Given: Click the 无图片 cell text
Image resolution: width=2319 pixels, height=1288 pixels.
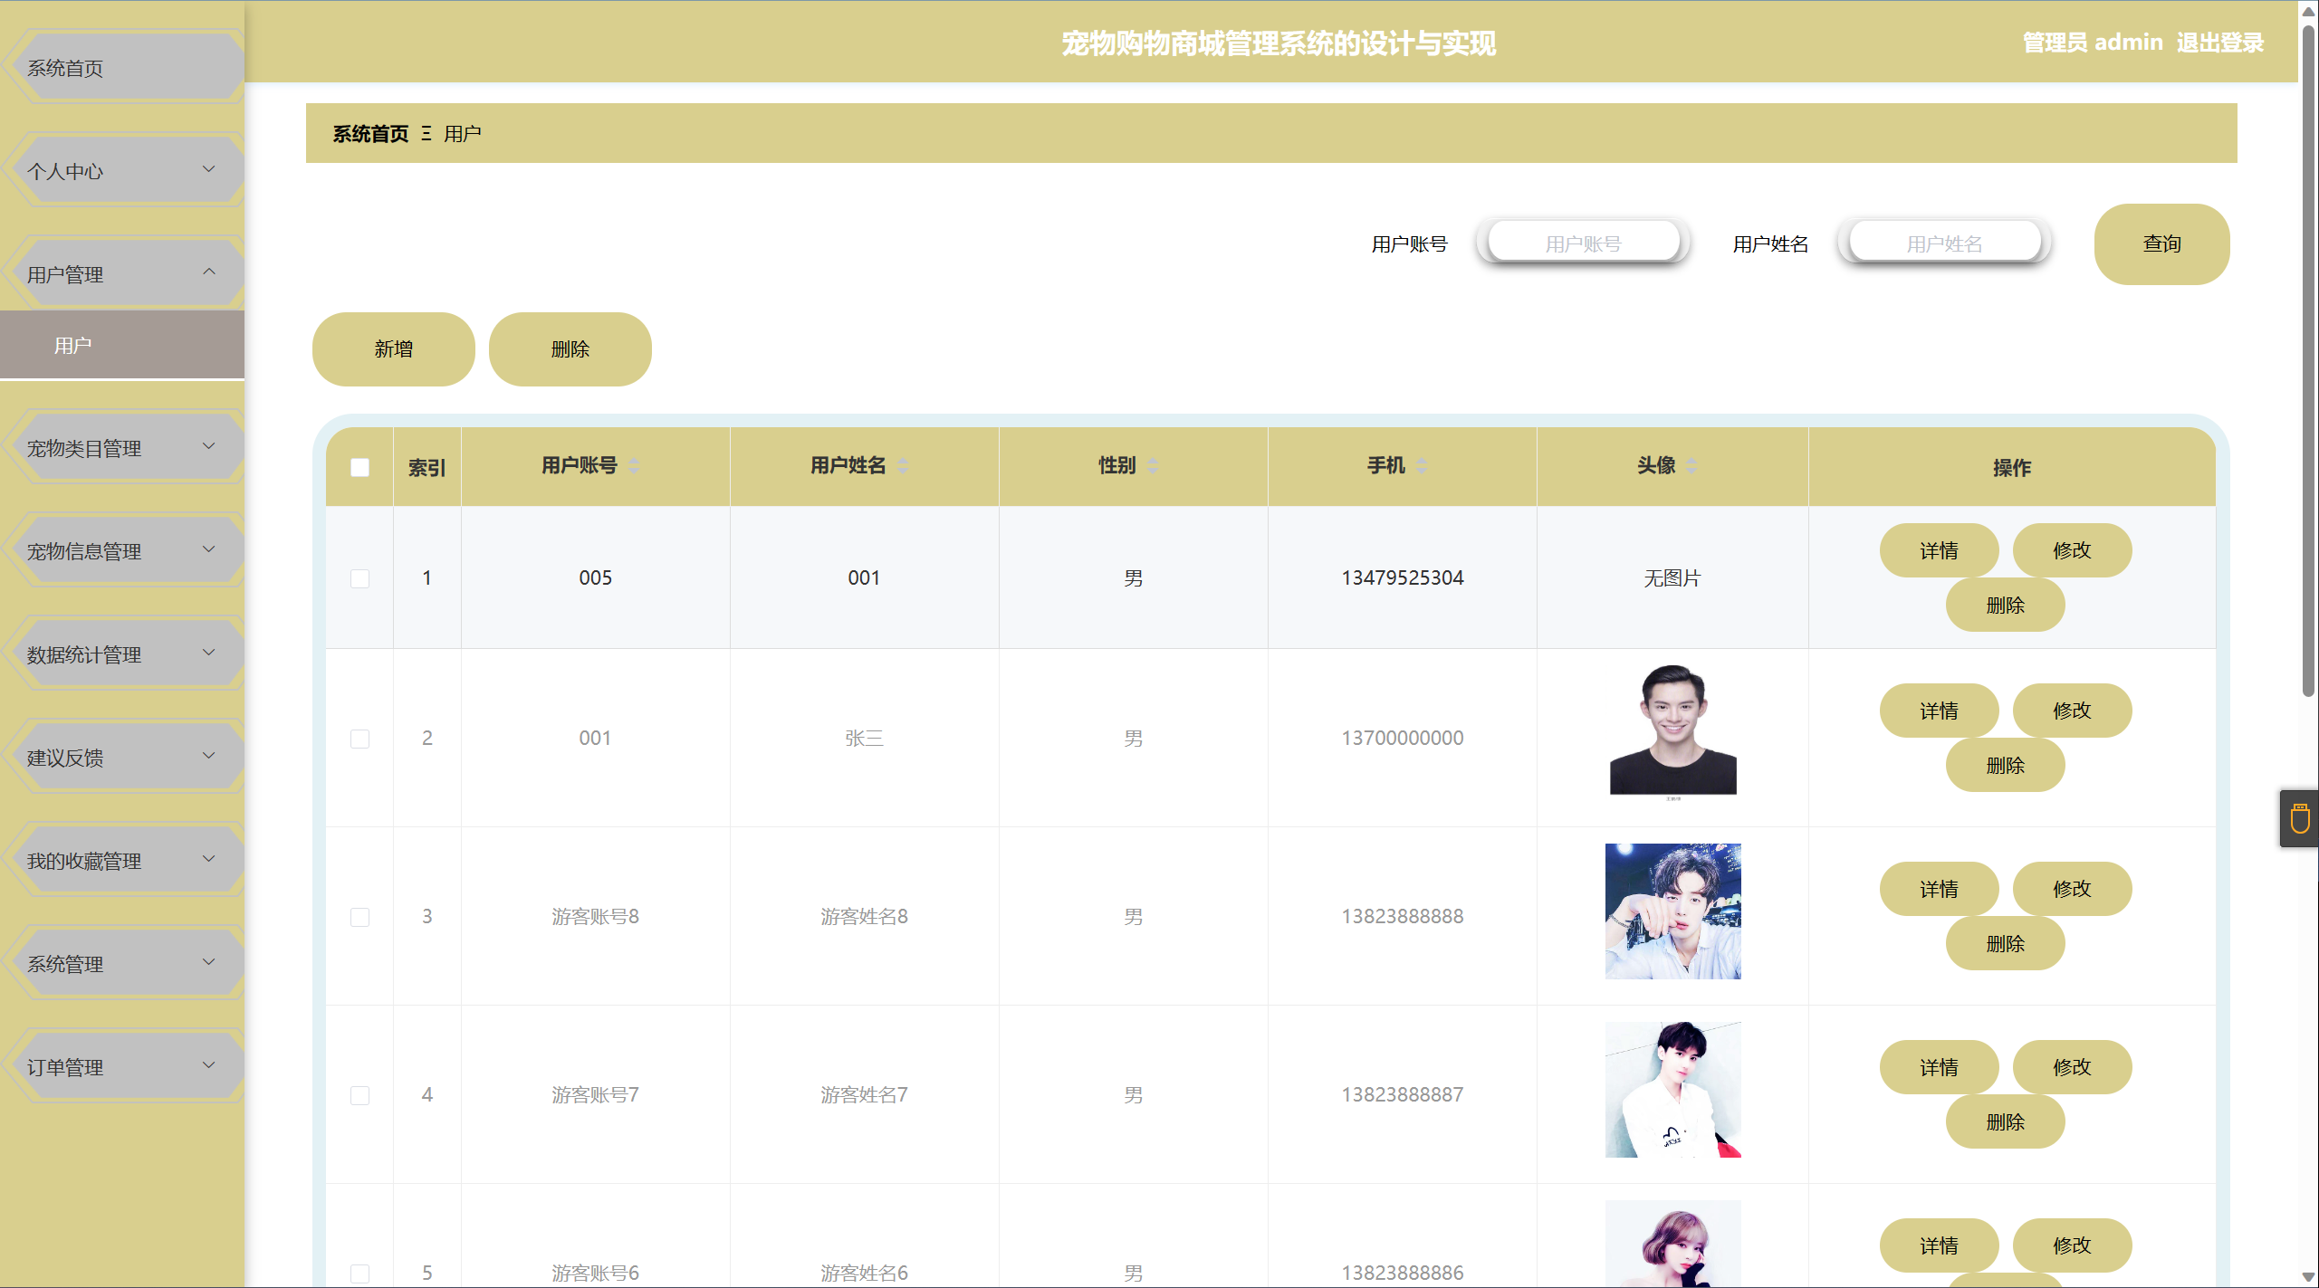Looking at the screenshot, I should [x=1672, y=578].
